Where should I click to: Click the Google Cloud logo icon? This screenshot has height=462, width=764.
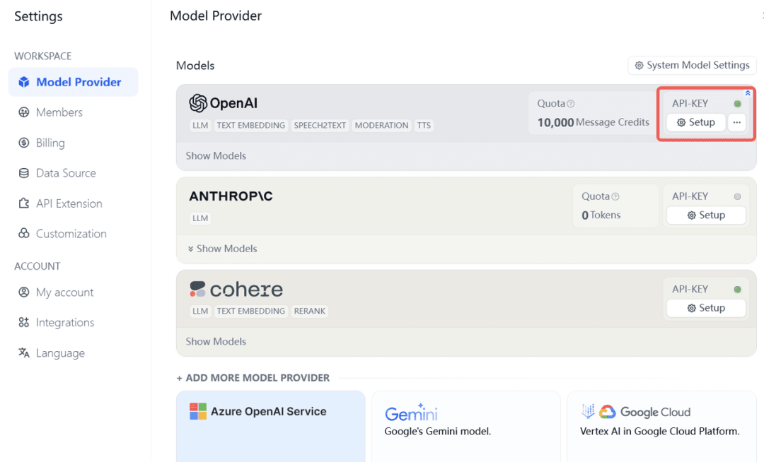[607, 412]
